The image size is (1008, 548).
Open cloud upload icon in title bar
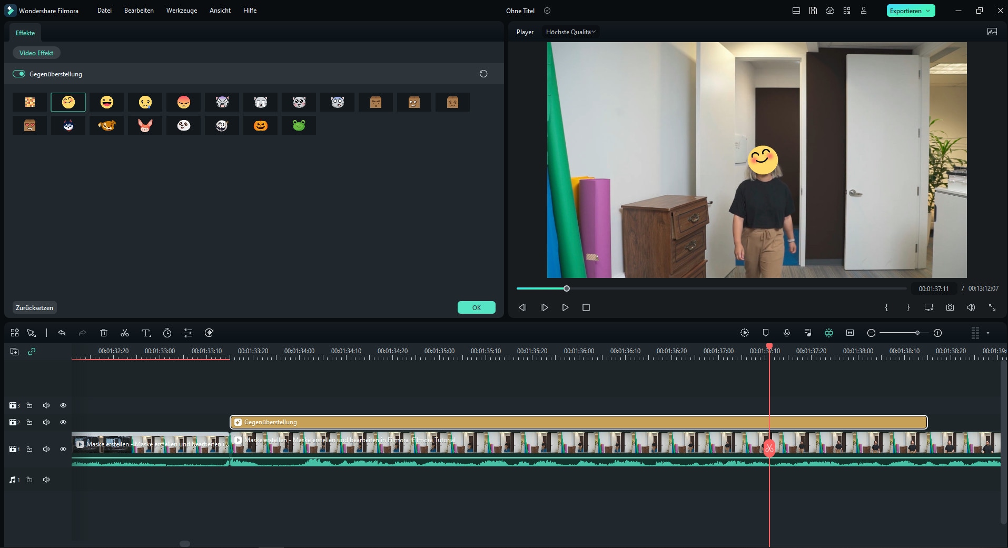830,11
